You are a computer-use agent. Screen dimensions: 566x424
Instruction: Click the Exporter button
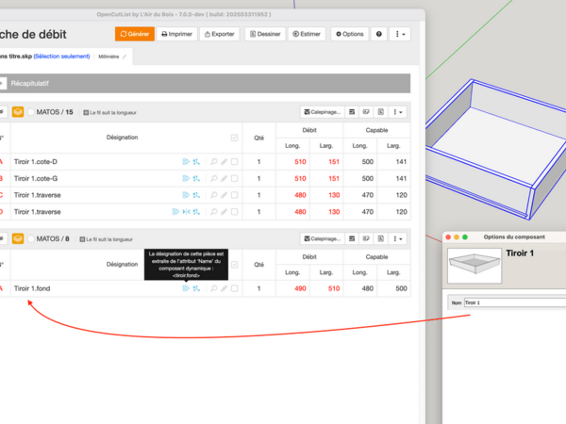click(x=219, y=34)
